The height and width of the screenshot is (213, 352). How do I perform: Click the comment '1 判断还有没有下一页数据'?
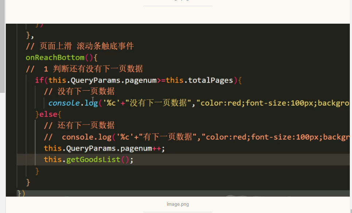pos(84,69)
